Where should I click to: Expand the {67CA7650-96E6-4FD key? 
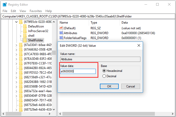tap(17, 54)
